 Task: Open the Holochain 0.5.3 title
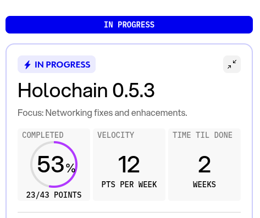click(x=86, y=91)
